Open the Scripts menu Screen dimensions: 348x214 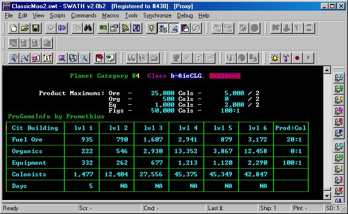click(x=58, y=15)
